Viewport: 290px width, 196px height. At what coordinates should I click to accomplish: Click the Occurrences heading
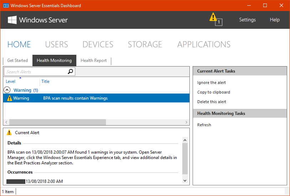coord(20,172)
